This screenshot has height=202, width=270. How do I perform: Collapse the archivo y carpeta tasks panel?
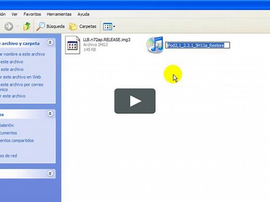[x=50, y=42]
